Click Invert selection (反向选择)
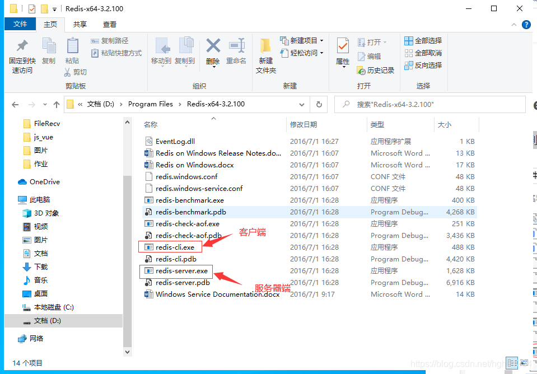Screen dimensions: 537x374 point(423,66)
